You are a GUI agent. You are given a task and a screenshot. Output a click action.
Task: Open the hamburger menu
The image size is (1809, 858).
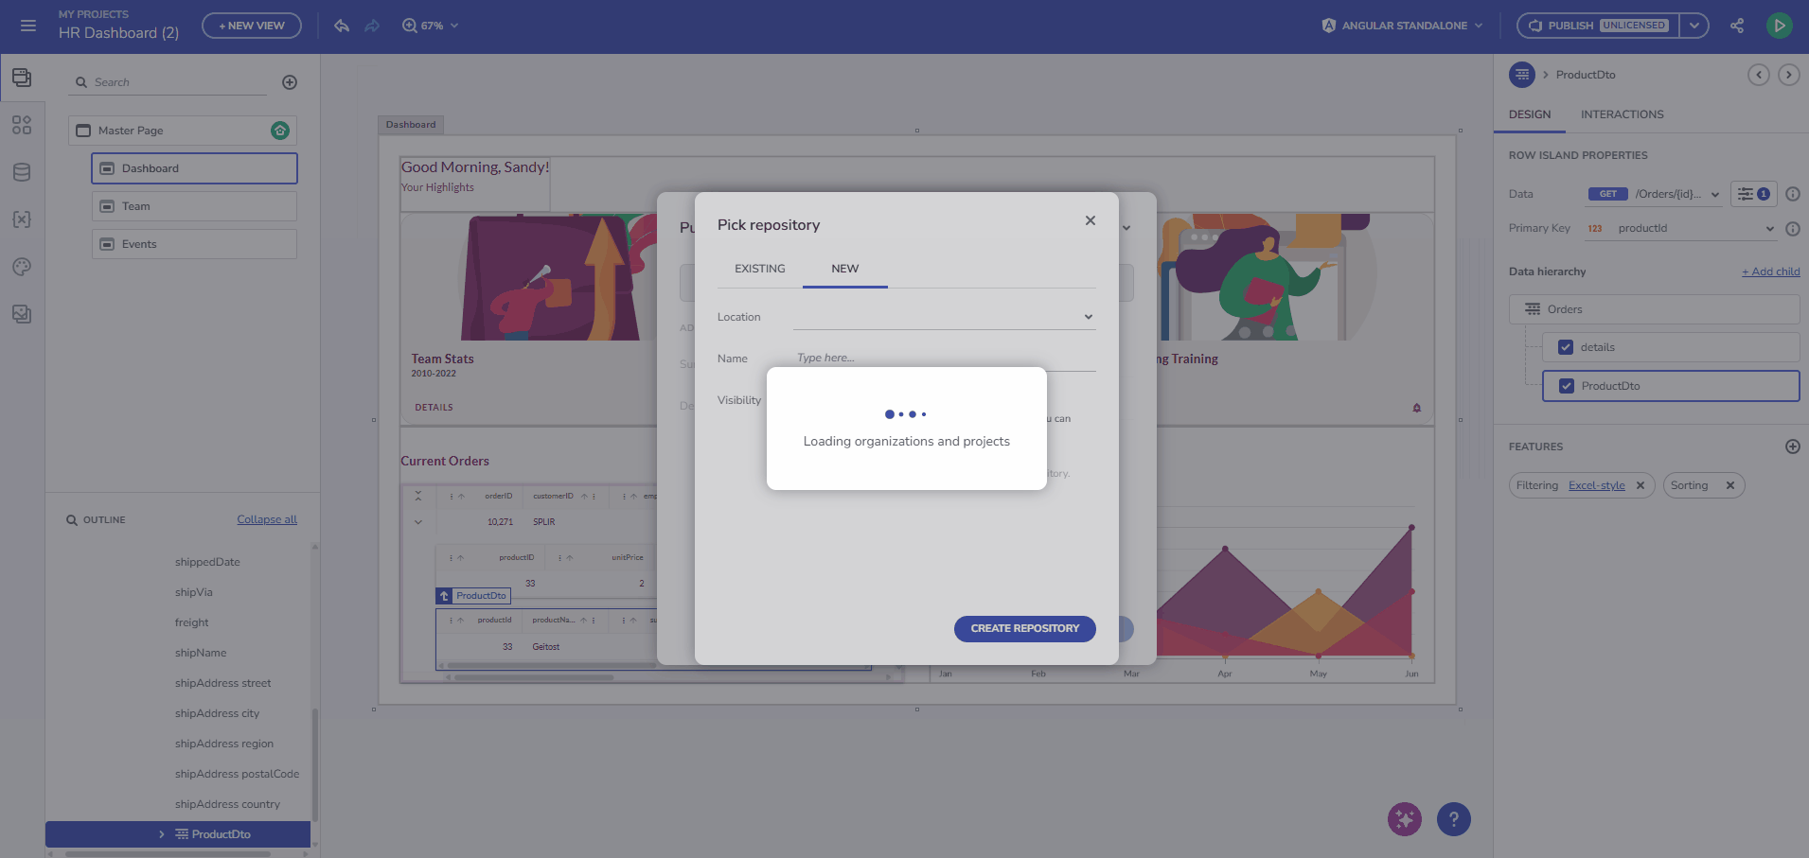(27, 26)
